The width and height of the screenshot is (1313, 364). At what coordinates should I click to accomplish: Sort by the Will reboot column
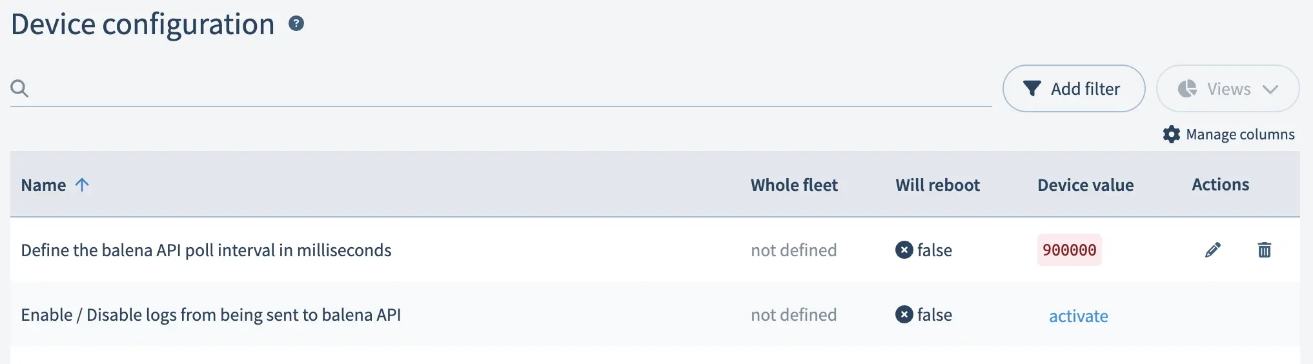point(937,185)
